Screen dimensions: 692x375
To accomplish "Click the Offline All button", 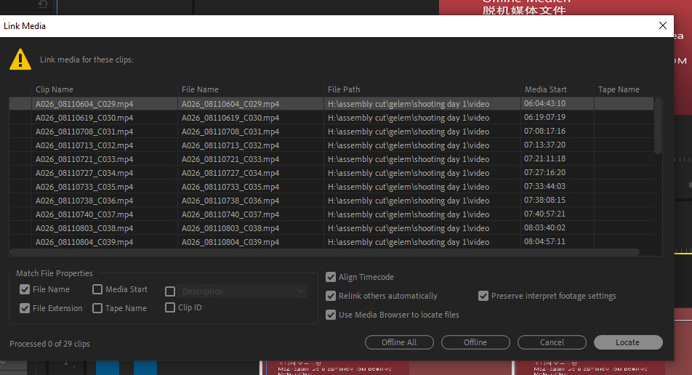I will click(400, 342).
